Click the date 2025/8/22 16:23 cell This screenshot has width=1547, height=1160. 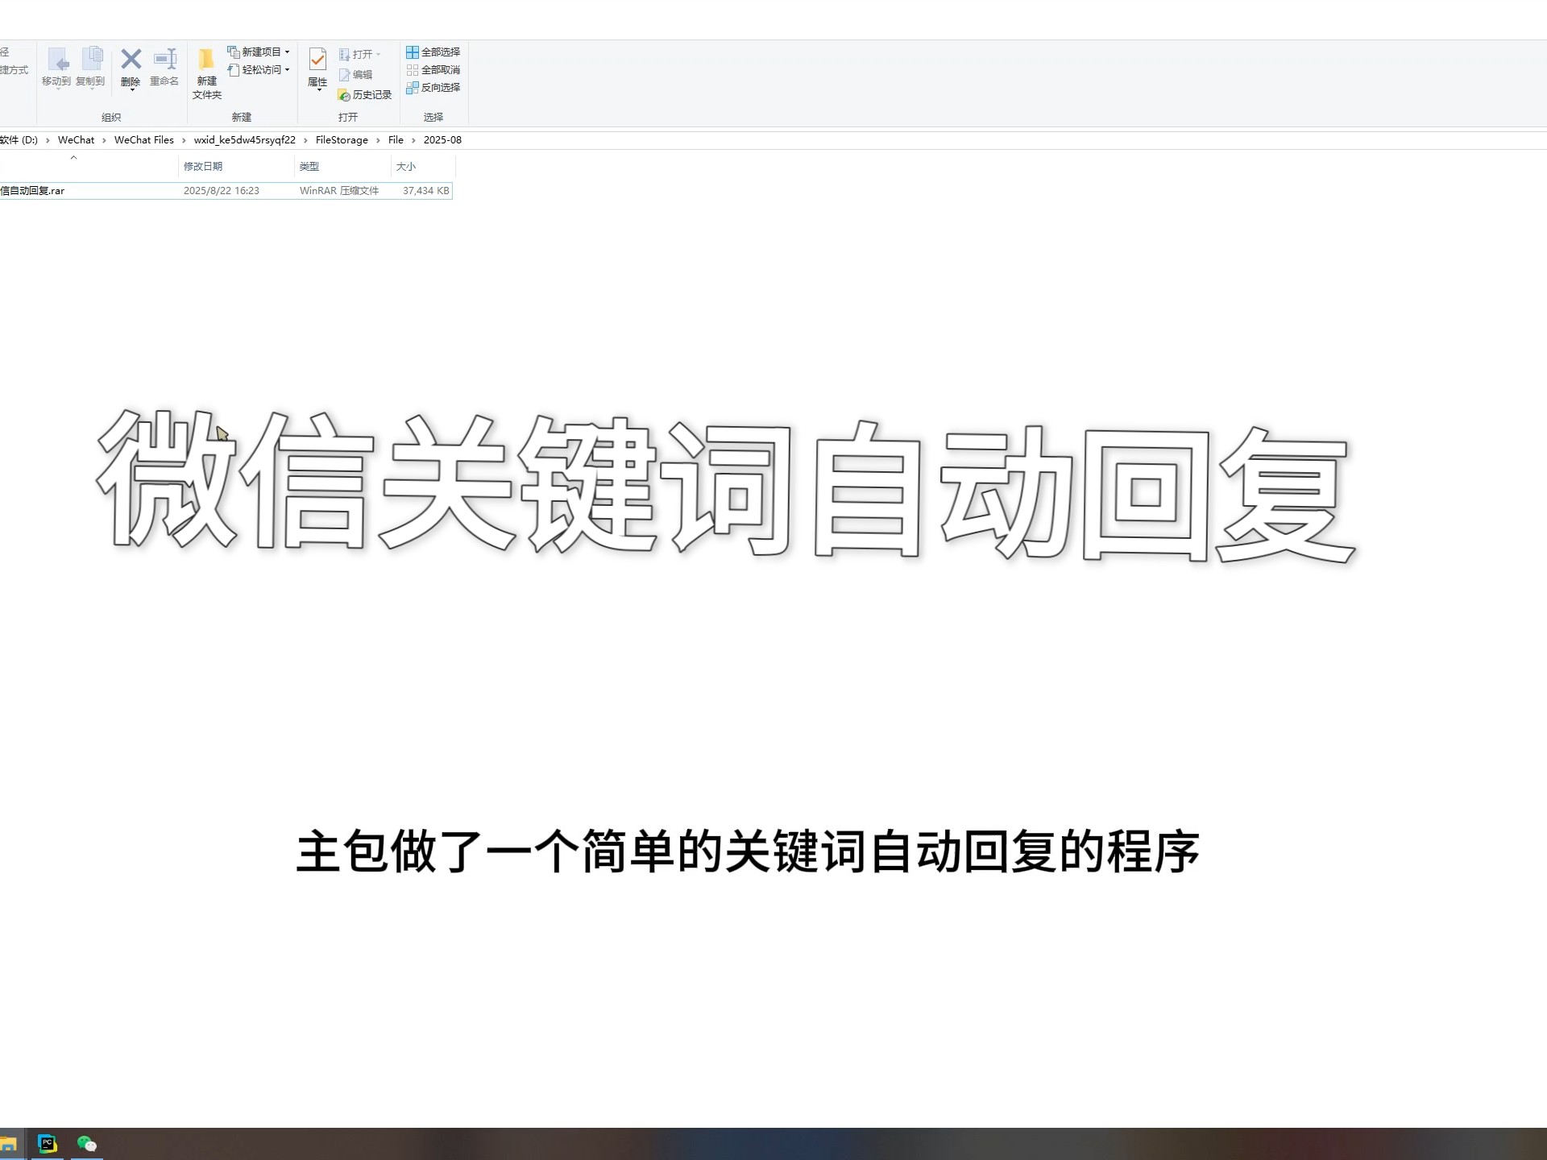[222, 191]
